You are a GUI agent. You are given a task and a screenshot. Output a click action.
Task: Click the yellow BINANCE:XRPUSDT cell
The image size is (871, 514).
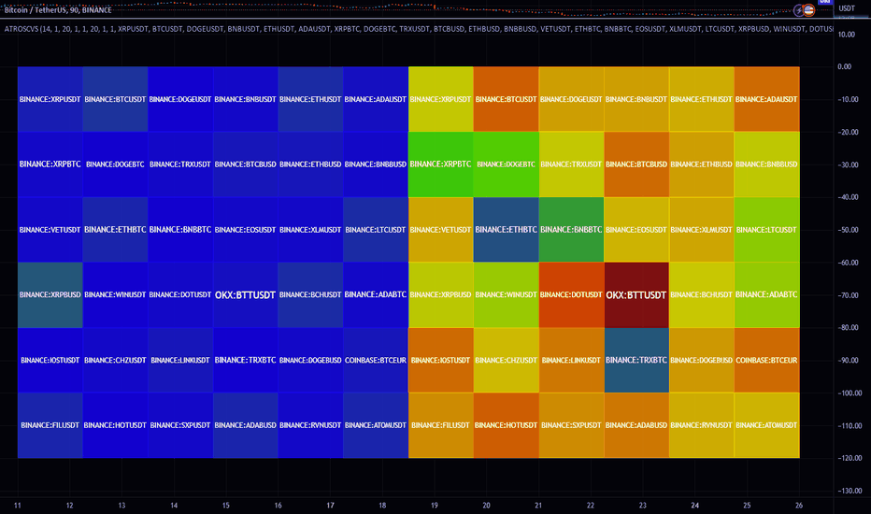click(x=440, y=99)
